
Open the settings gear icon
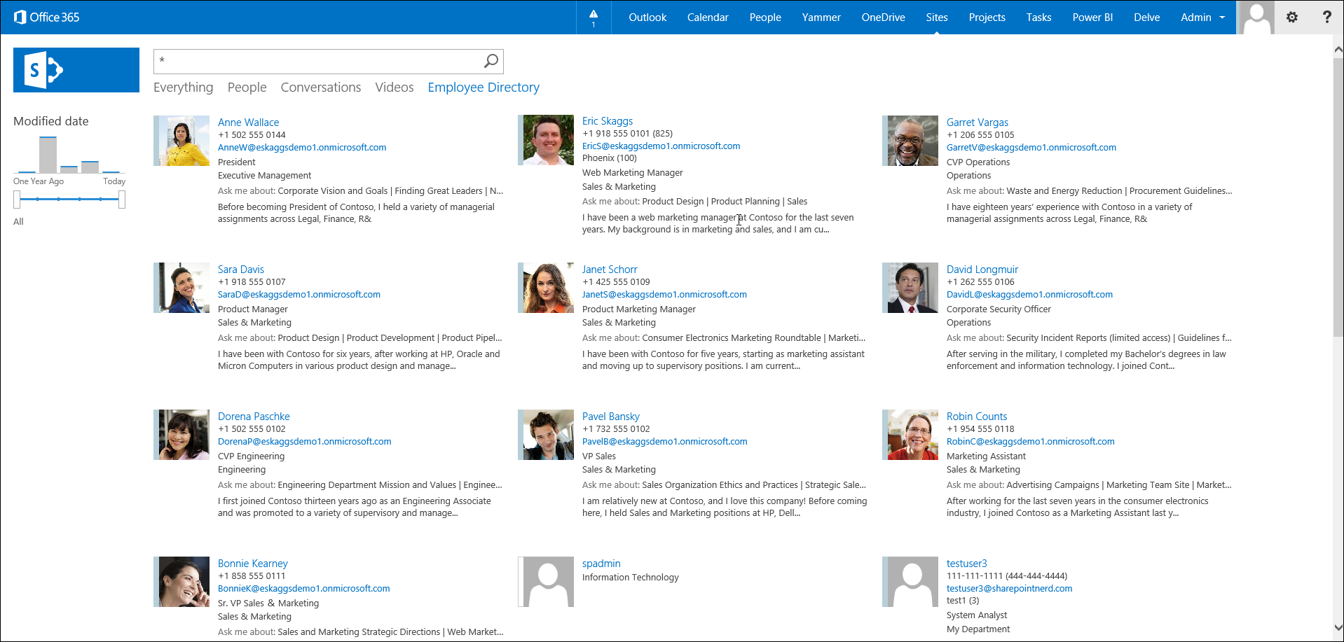tap(1292, 17)
